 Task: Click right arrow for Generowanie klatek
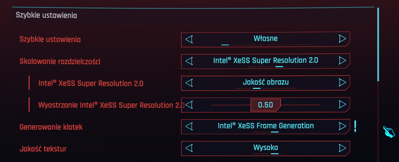click(342, 126)
